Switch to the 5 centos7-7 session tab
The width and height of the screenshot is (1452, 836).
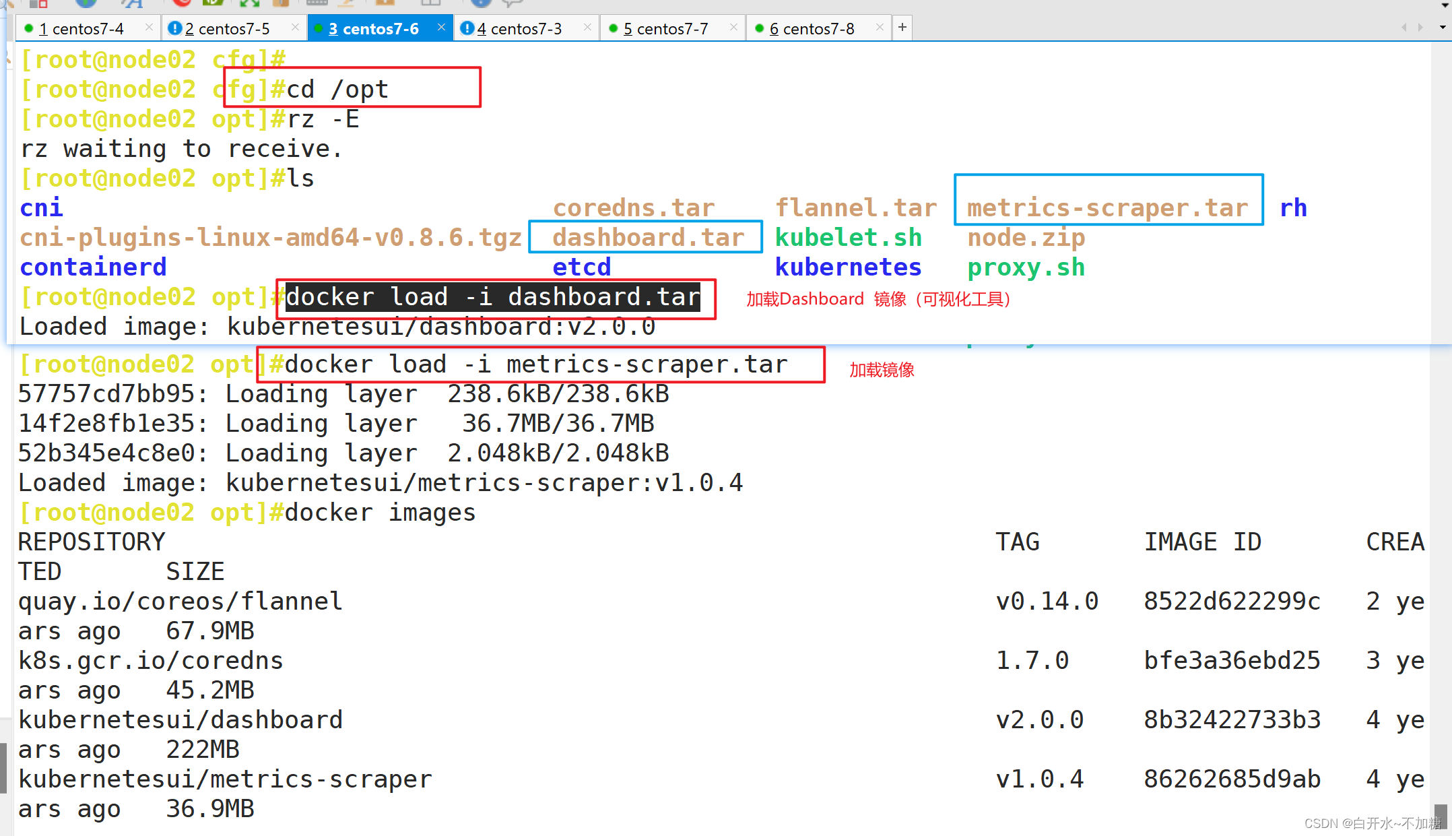tap(672, 28)
